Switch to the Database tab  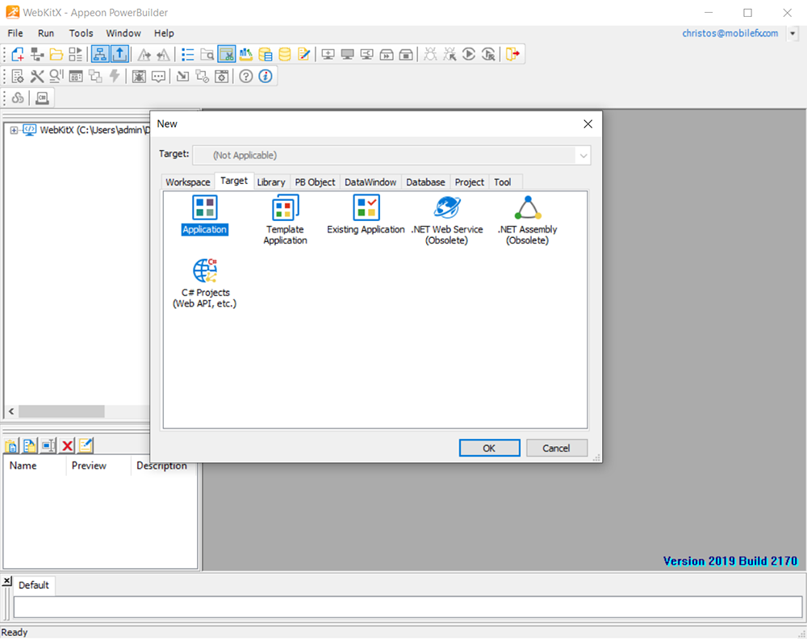pyautogui.click(x=425, y=182)
